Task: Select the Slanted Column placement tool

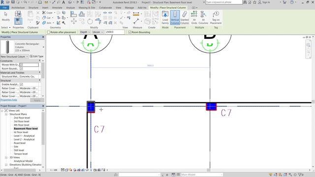Action: click(185, 18)
